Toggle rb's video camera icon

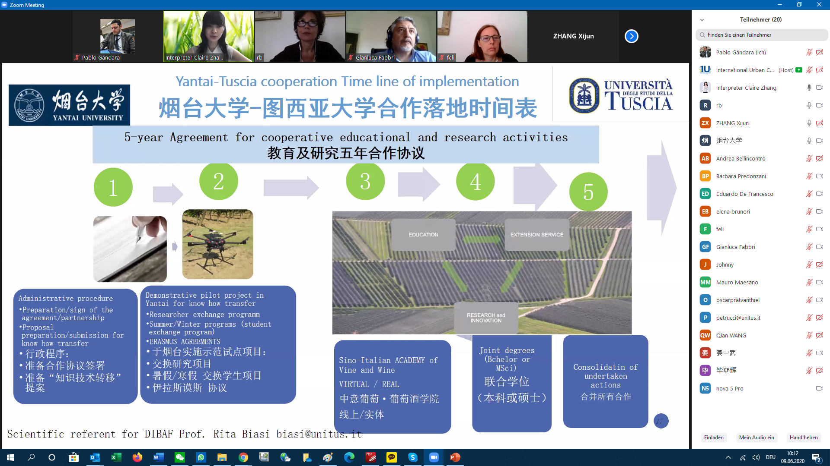coord(819,105)
